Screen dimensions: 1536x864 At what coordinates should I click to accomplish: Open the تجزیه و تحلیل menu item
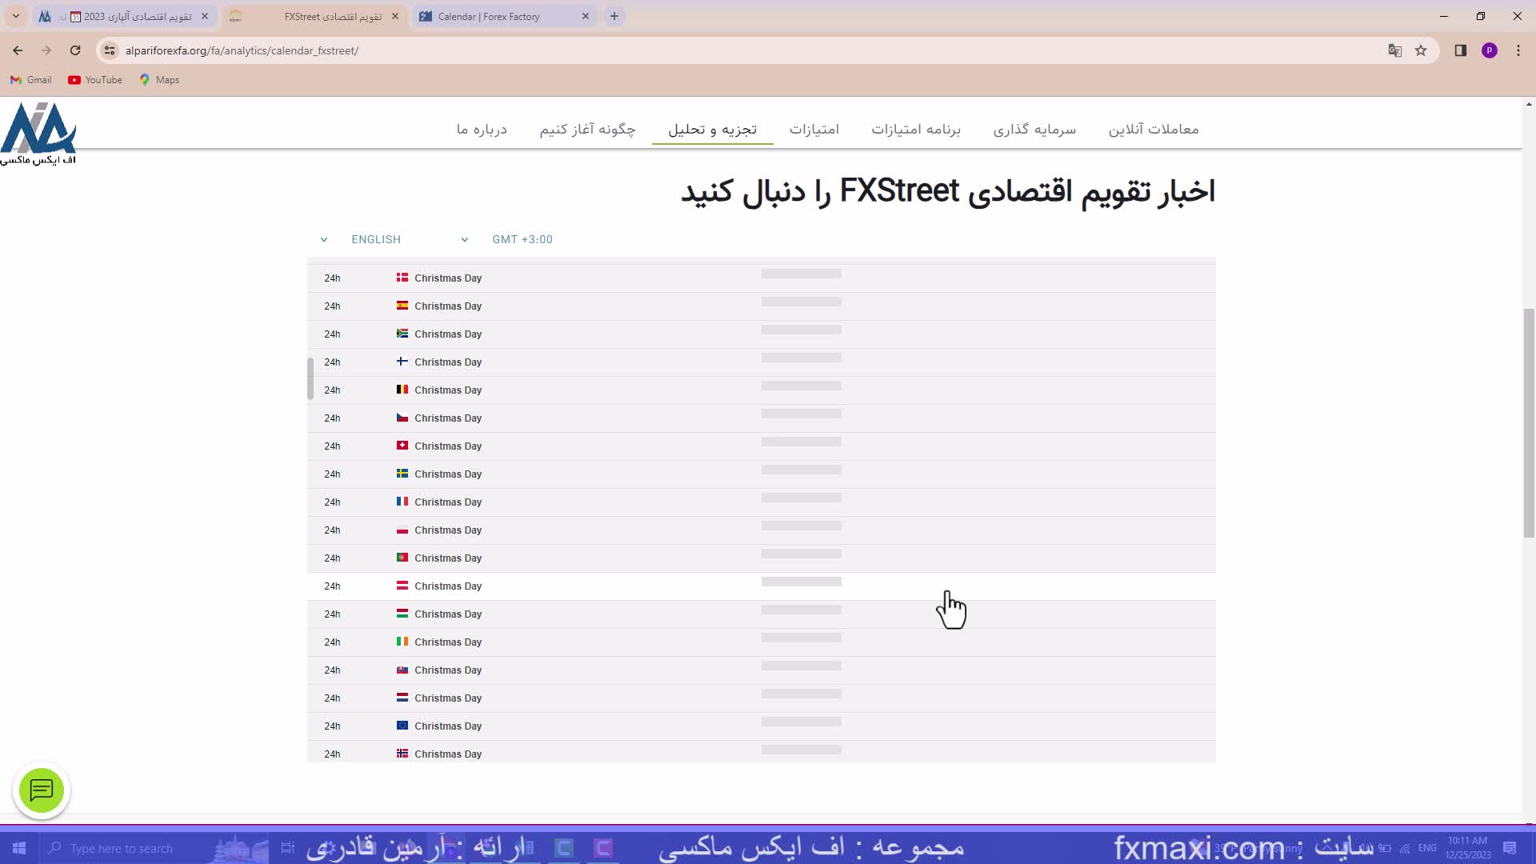712,130
